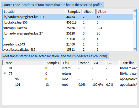Click the samples value 13 of trace 101
Screen dimensions: 139x108
47,84
